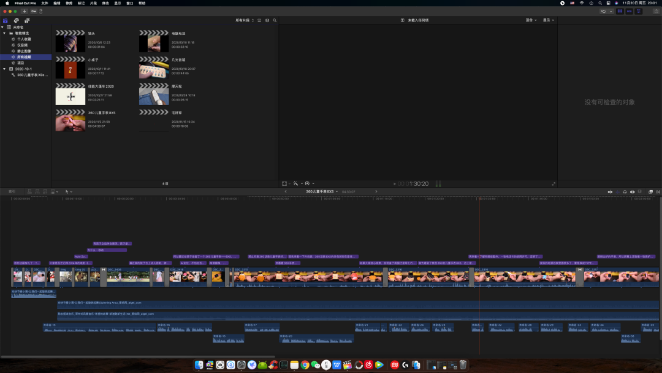This screenshot has width=662, height=373.
Task: Show or hide the Timeline panel
Action: point(629,12)
